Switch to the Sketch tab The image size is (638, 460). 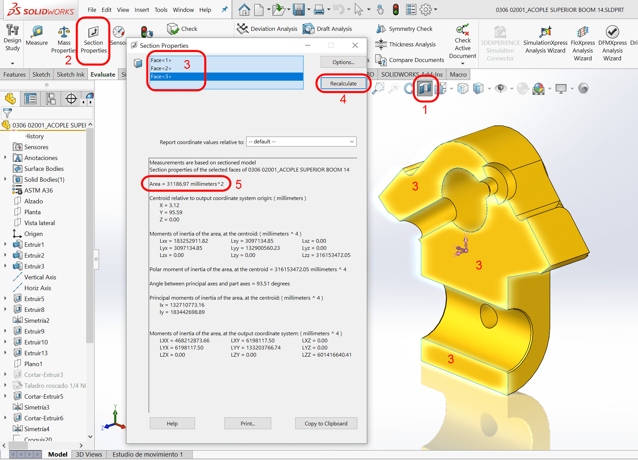[x=41, y=74]
